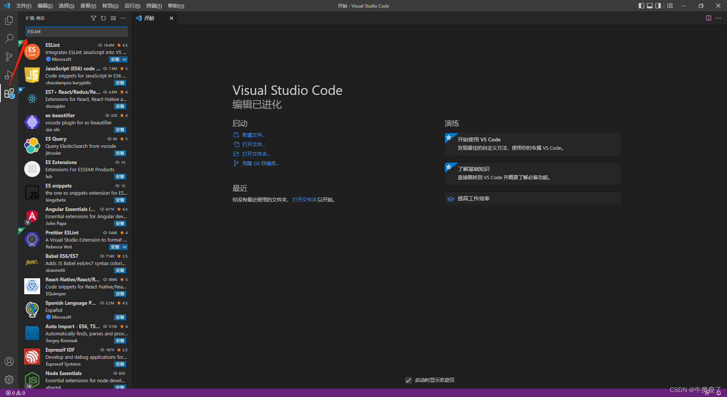Click the 打开文件夹 link under 启动
Image resolution: width=727 pixels, height=397 pixels.
[256, 154]
